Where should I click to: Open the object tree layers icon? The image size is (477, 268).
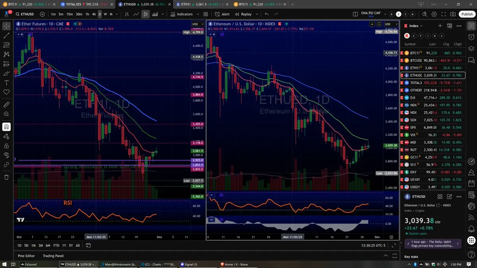pos(471,49)
